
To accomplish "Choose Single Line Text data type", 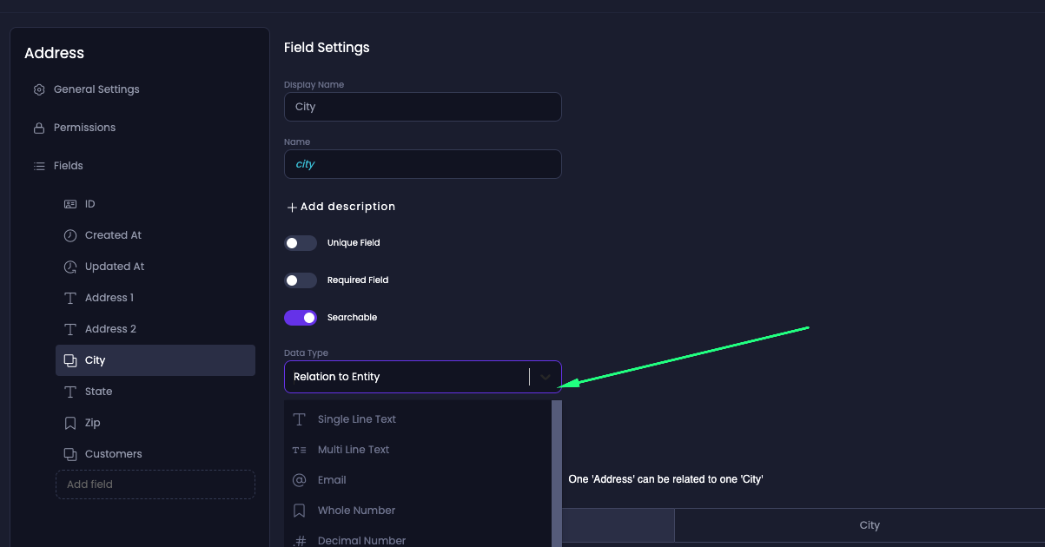I will tap(418, 419).
